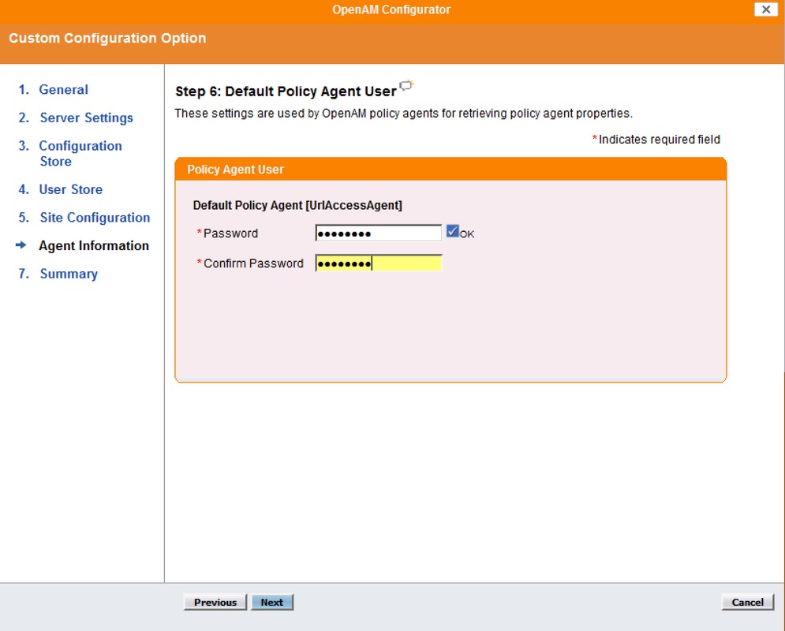The width and height of the screenshot is (785, 631).
Task: Open the help tooltip beside Step 6 heading
Action: pos(406,84)
